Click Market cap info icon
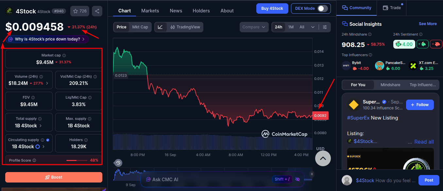This screenshot has height=191, width=443. pyautogui.click(x=64, y=56)
